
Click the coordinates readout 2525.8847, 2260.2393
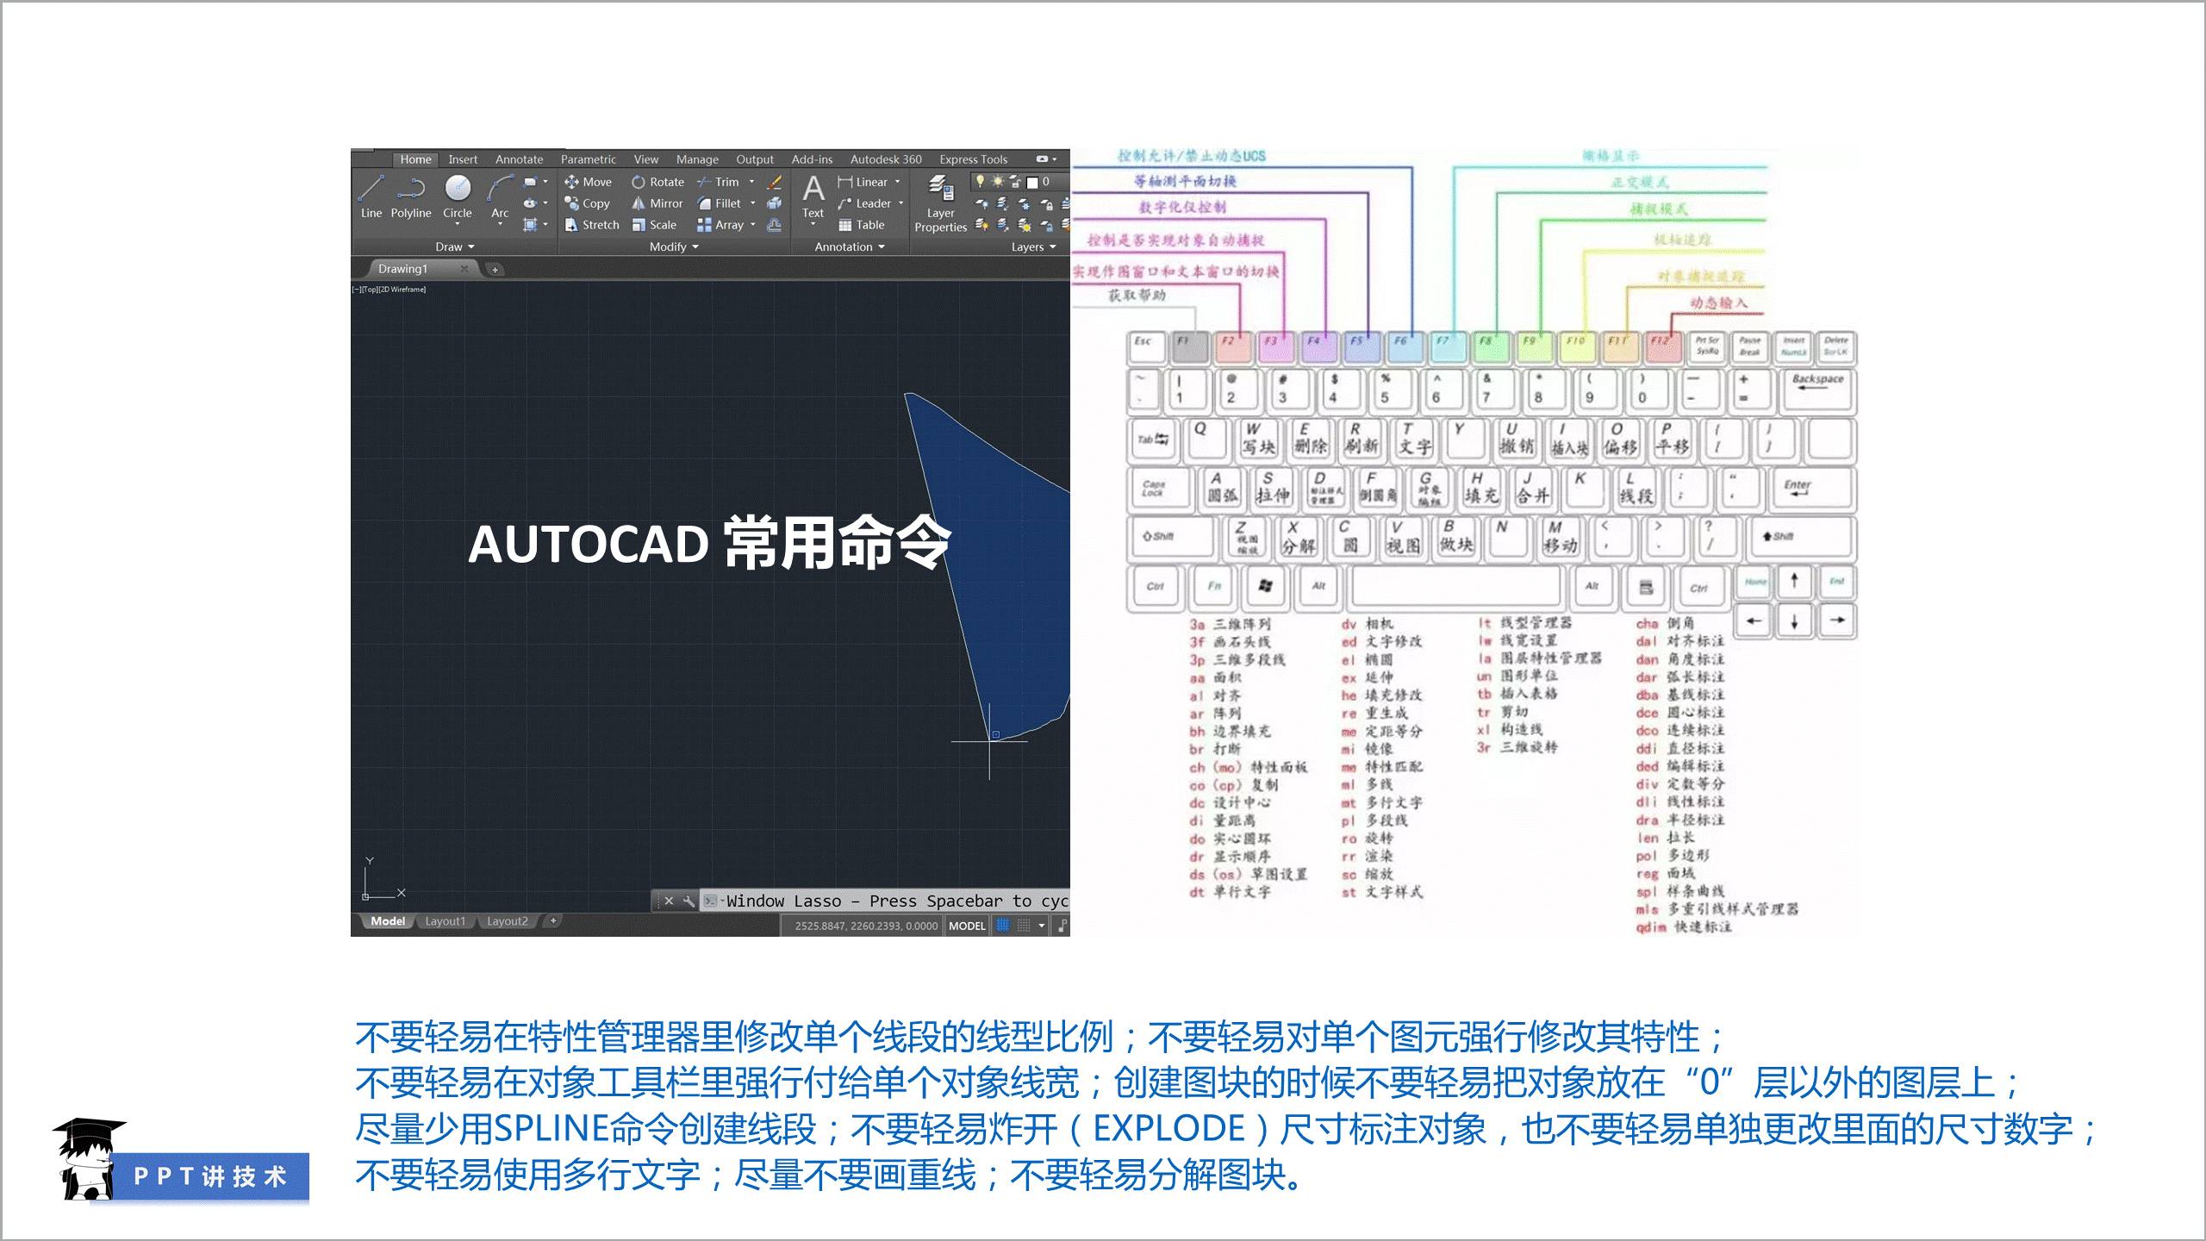tap(866, 926)
